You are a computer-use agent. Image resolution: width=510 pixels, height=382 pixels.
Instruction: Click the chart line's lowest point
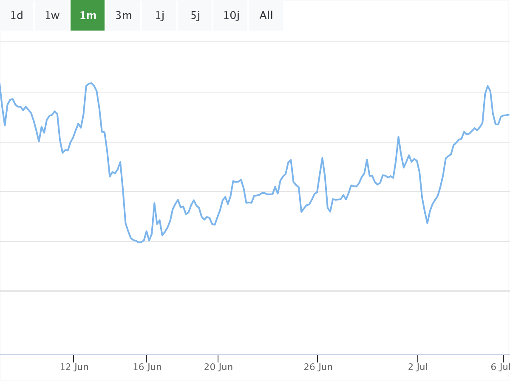tap(139, 242)
